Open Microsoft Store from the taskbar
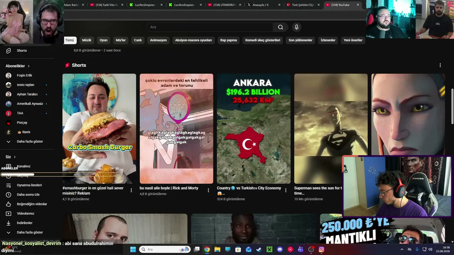Screen dimensions: 454x255 point(238,249)
